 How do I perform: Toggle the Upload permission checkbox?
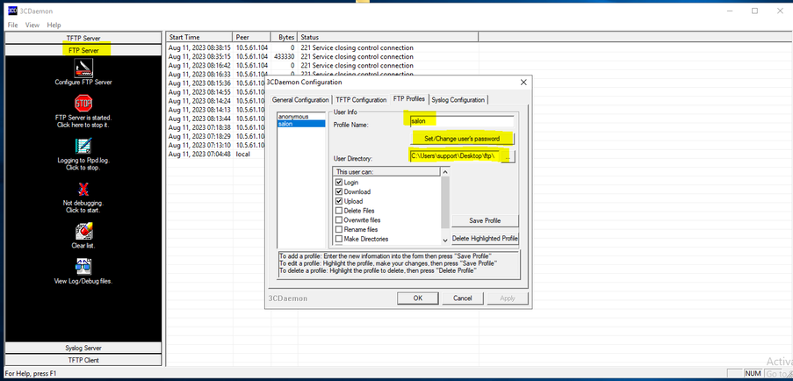[339, 201]
